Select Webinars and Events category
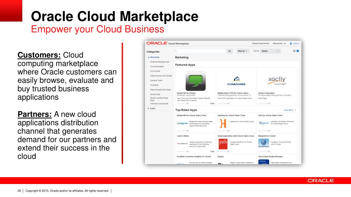This screenshot has width=351, height=197. (x=159, y=104)
